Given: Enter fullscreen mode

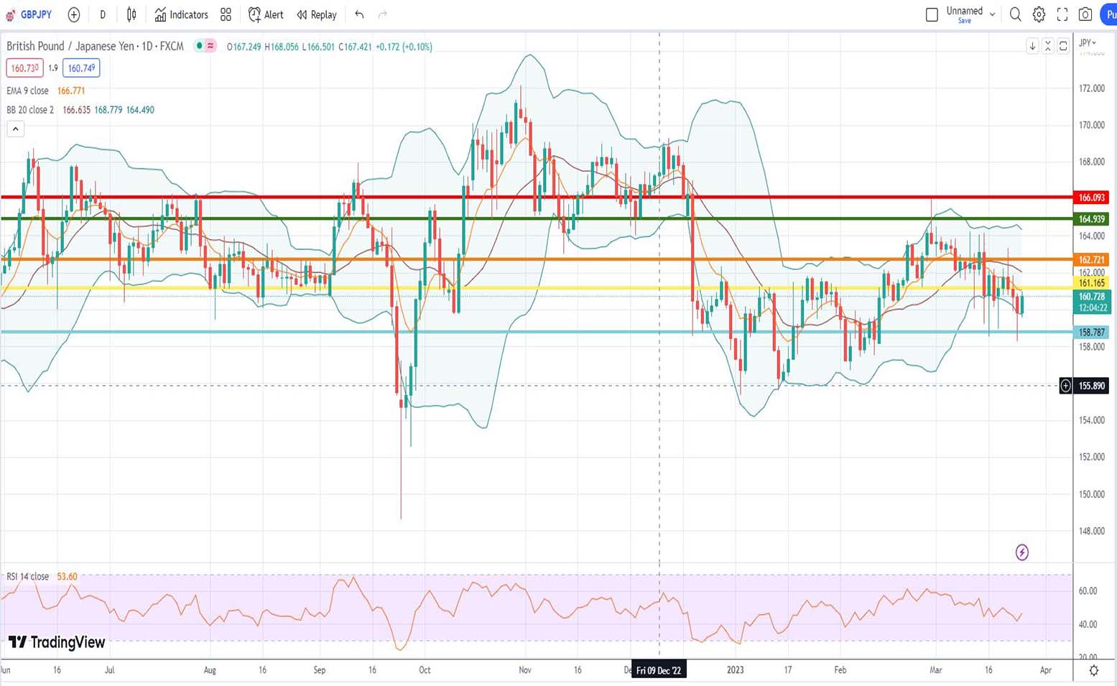Looking at the screenshot, I should tap(1062, 14).
